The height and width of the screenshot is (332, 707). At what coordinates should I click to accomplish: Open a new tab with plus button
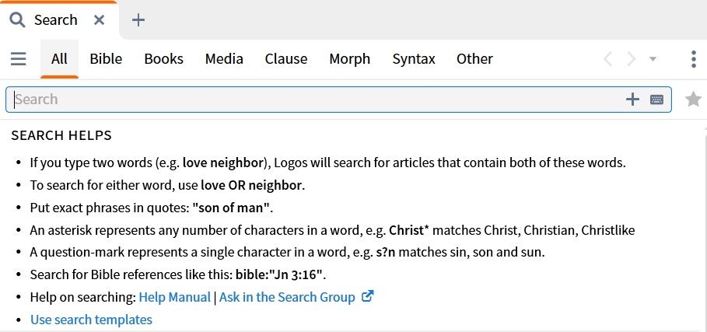point(138,19)
